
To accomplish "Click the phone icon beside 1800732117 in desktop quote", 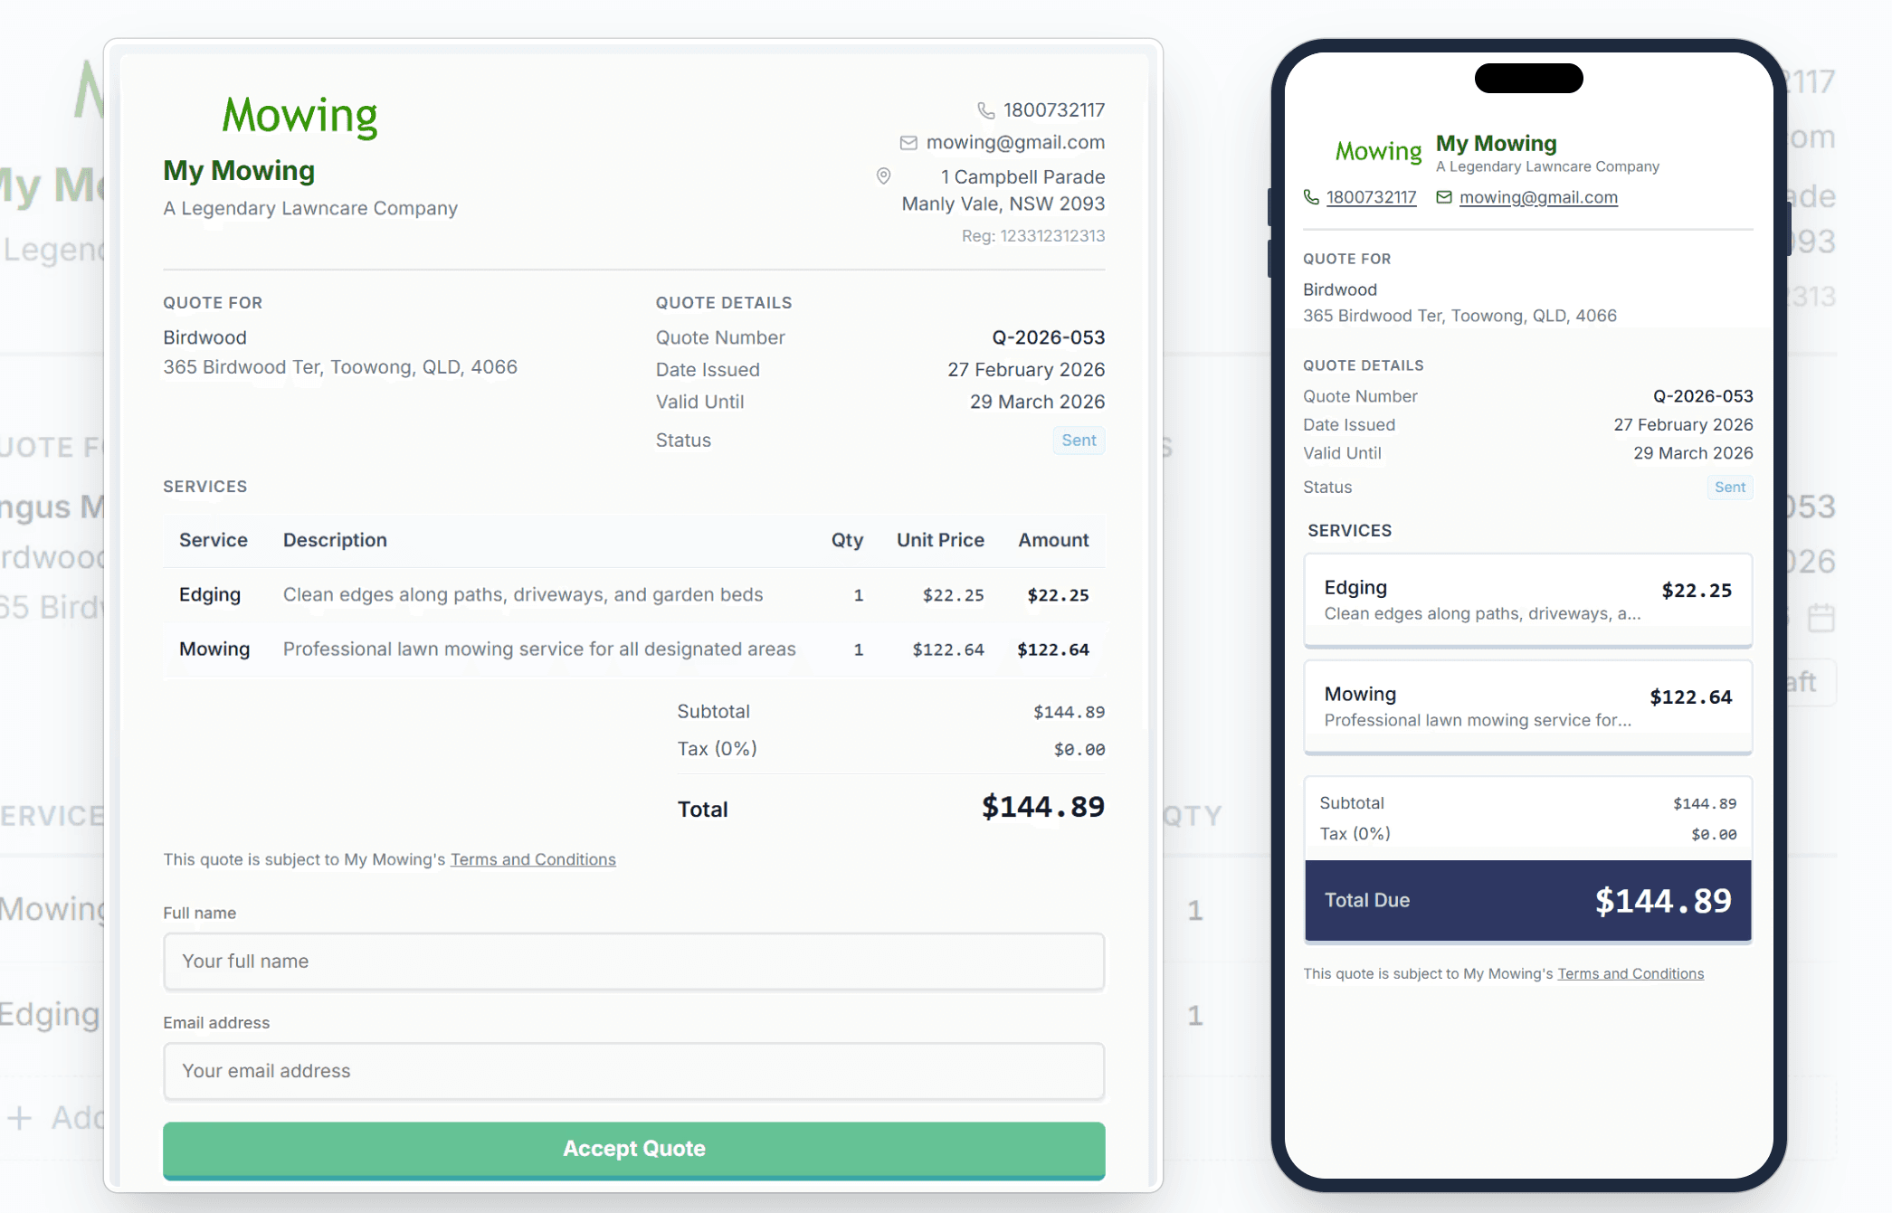I will point(985,110).
